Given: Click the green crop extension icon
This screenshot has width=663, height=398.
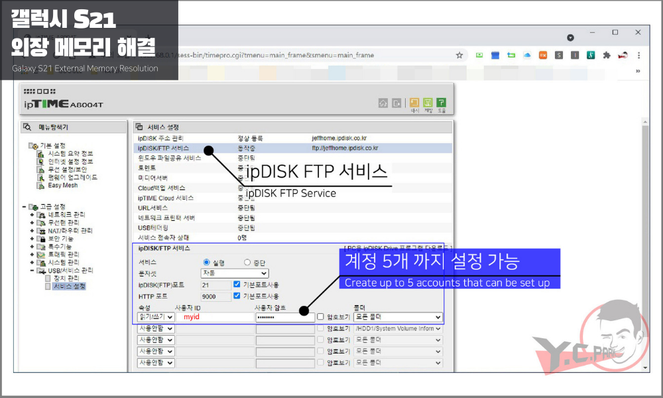Looking at the screenshot, I should tap(511, 55).
